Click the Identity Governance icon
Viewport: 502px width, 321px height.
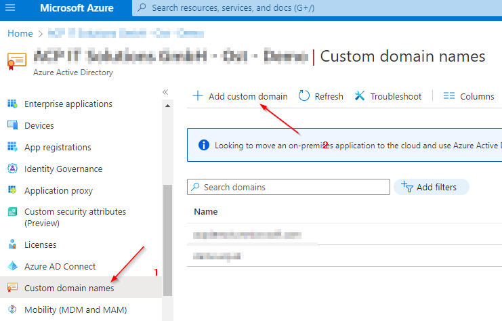[12, 169]
